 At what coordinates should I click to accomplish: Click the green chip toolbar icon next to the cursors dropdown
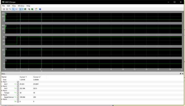25,9
